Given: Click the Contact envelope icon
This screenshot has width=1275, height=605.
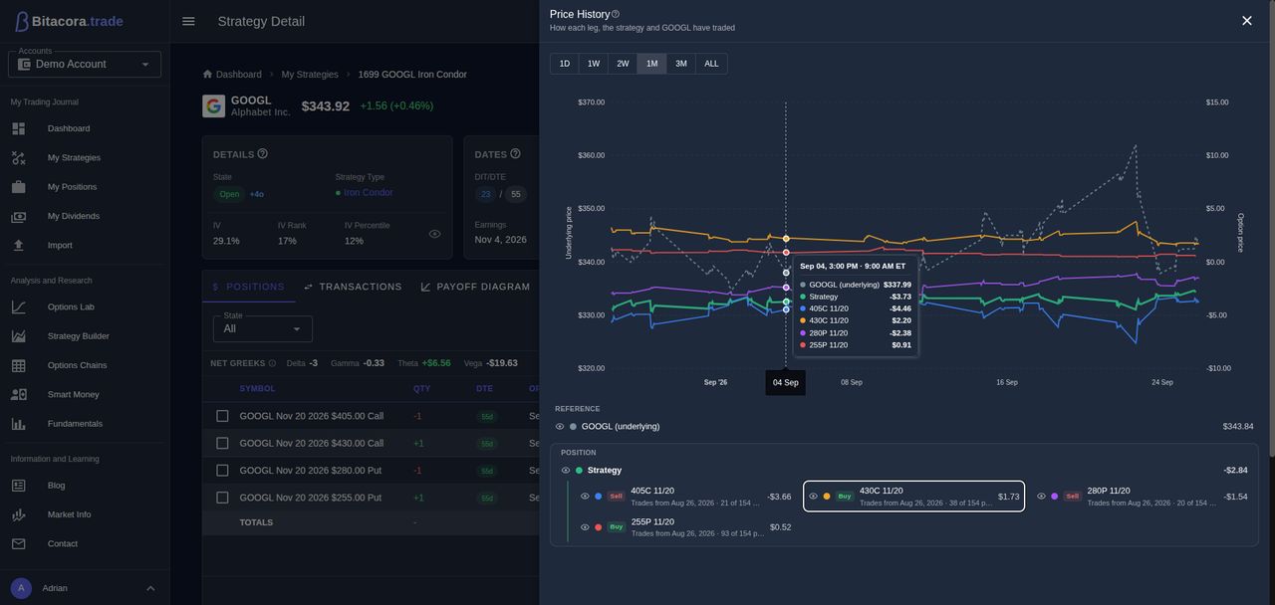Looking at the screenshot, I should (x=18, y=543).
